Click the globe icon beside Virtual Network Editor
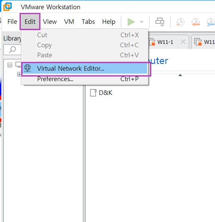 27,68
